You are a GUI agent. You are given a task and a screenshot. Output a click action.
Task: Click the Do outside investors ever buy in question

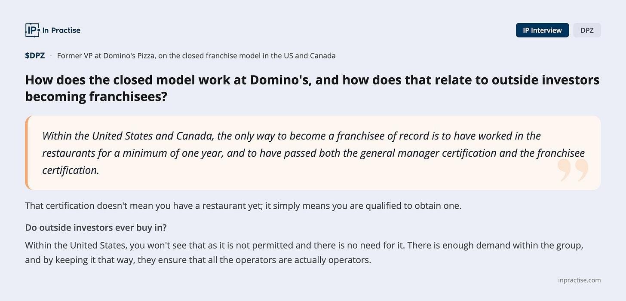96,227
